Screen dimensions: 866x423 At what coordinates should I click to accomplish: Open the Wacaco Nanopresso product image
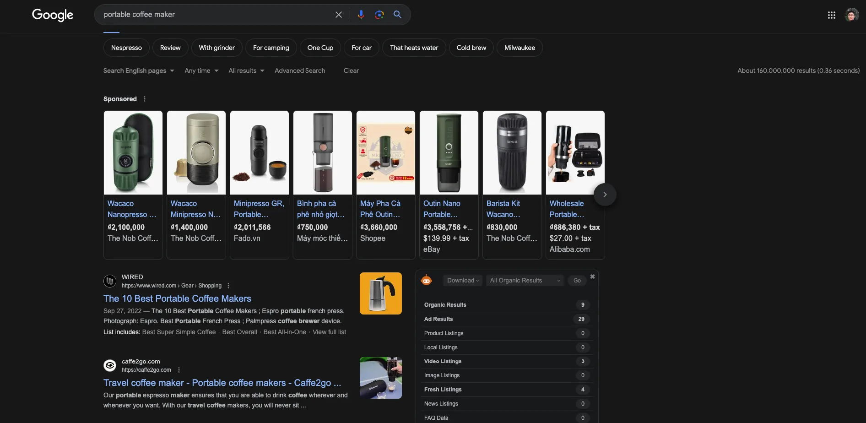pyautogui.click(x=133, y=153)
